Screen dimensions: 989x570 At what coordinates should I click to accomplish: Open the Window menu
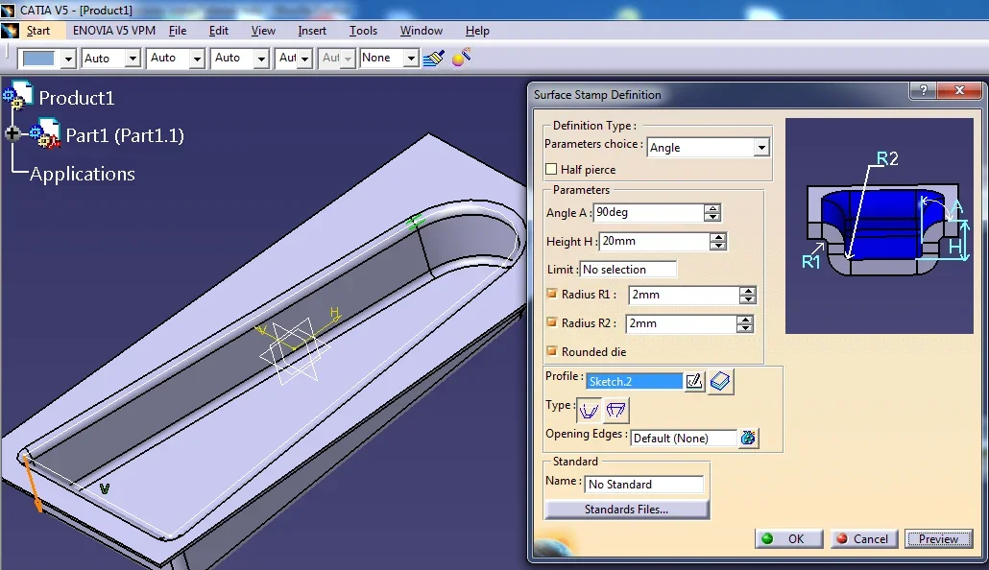click(422, 31)
